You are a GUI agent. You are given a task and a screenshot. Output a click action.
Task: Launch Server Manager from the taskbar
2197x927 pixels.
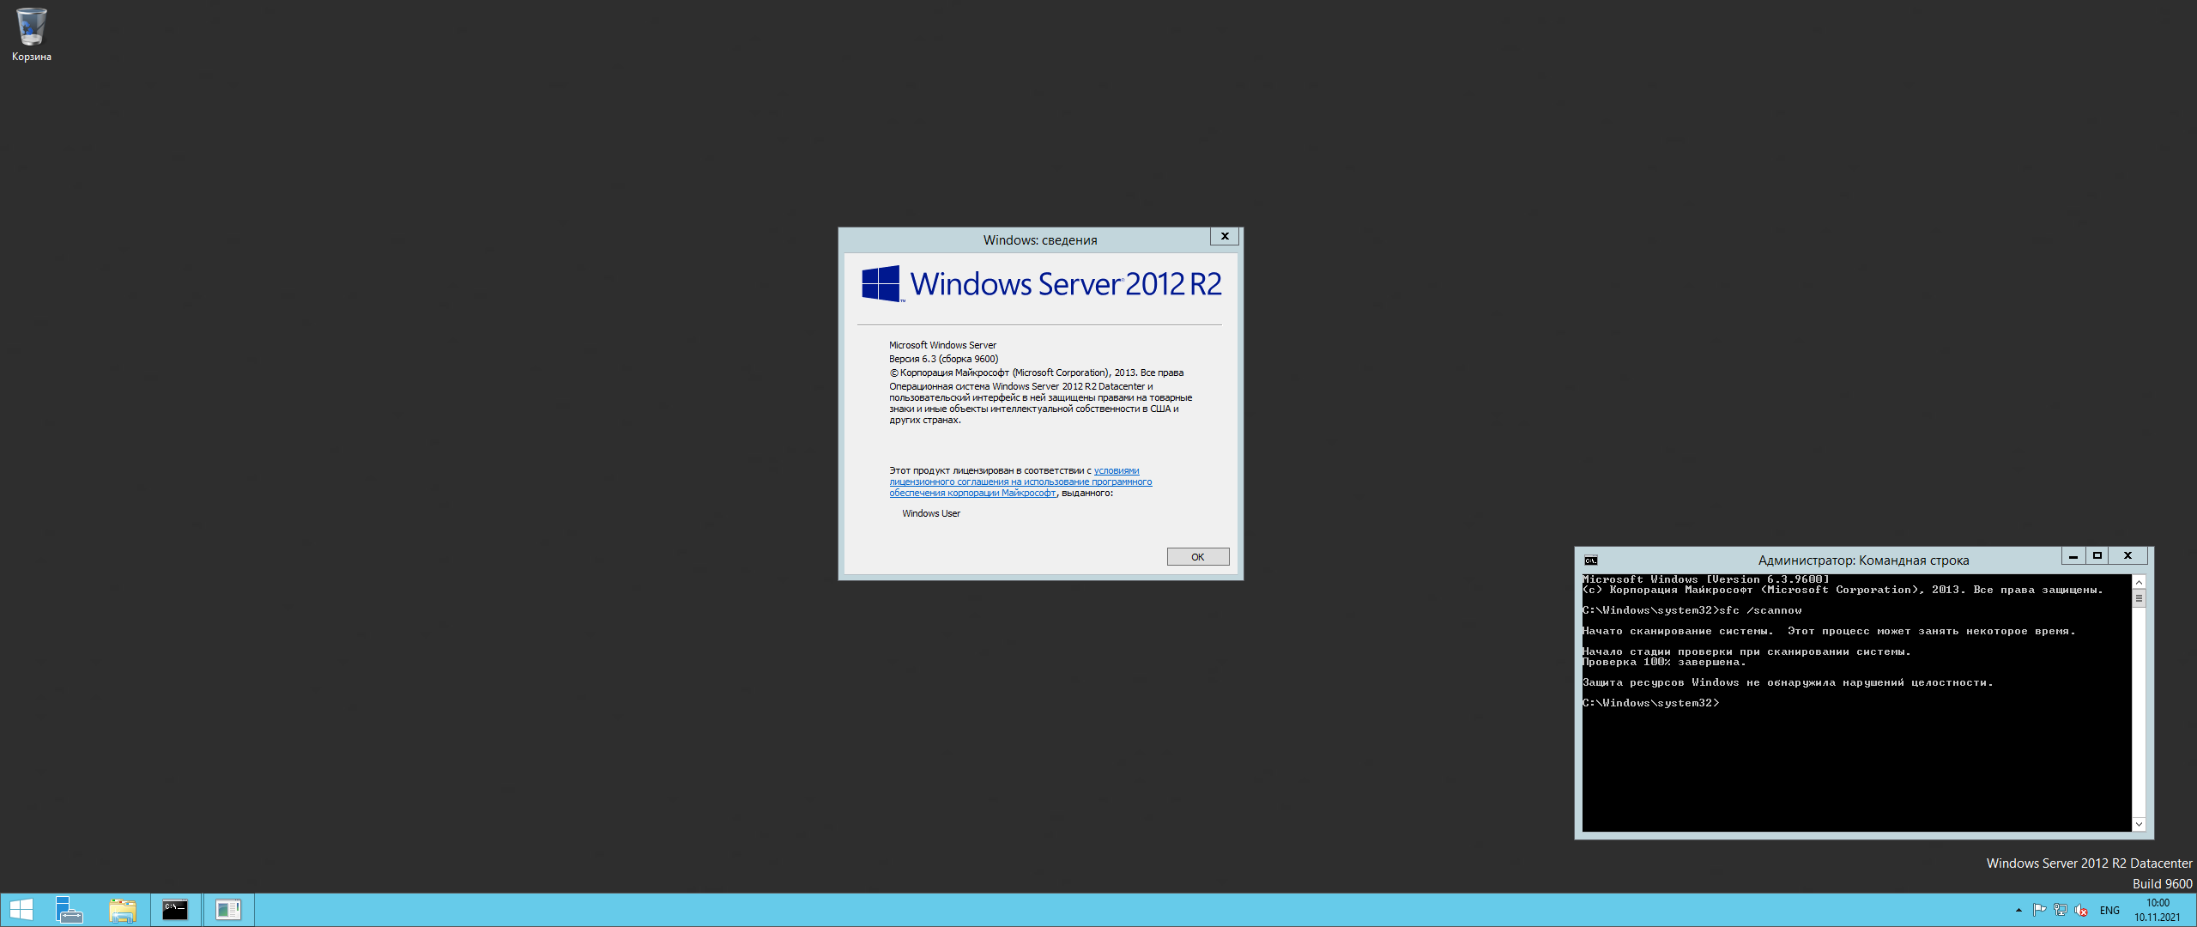(x=69, y=910)
